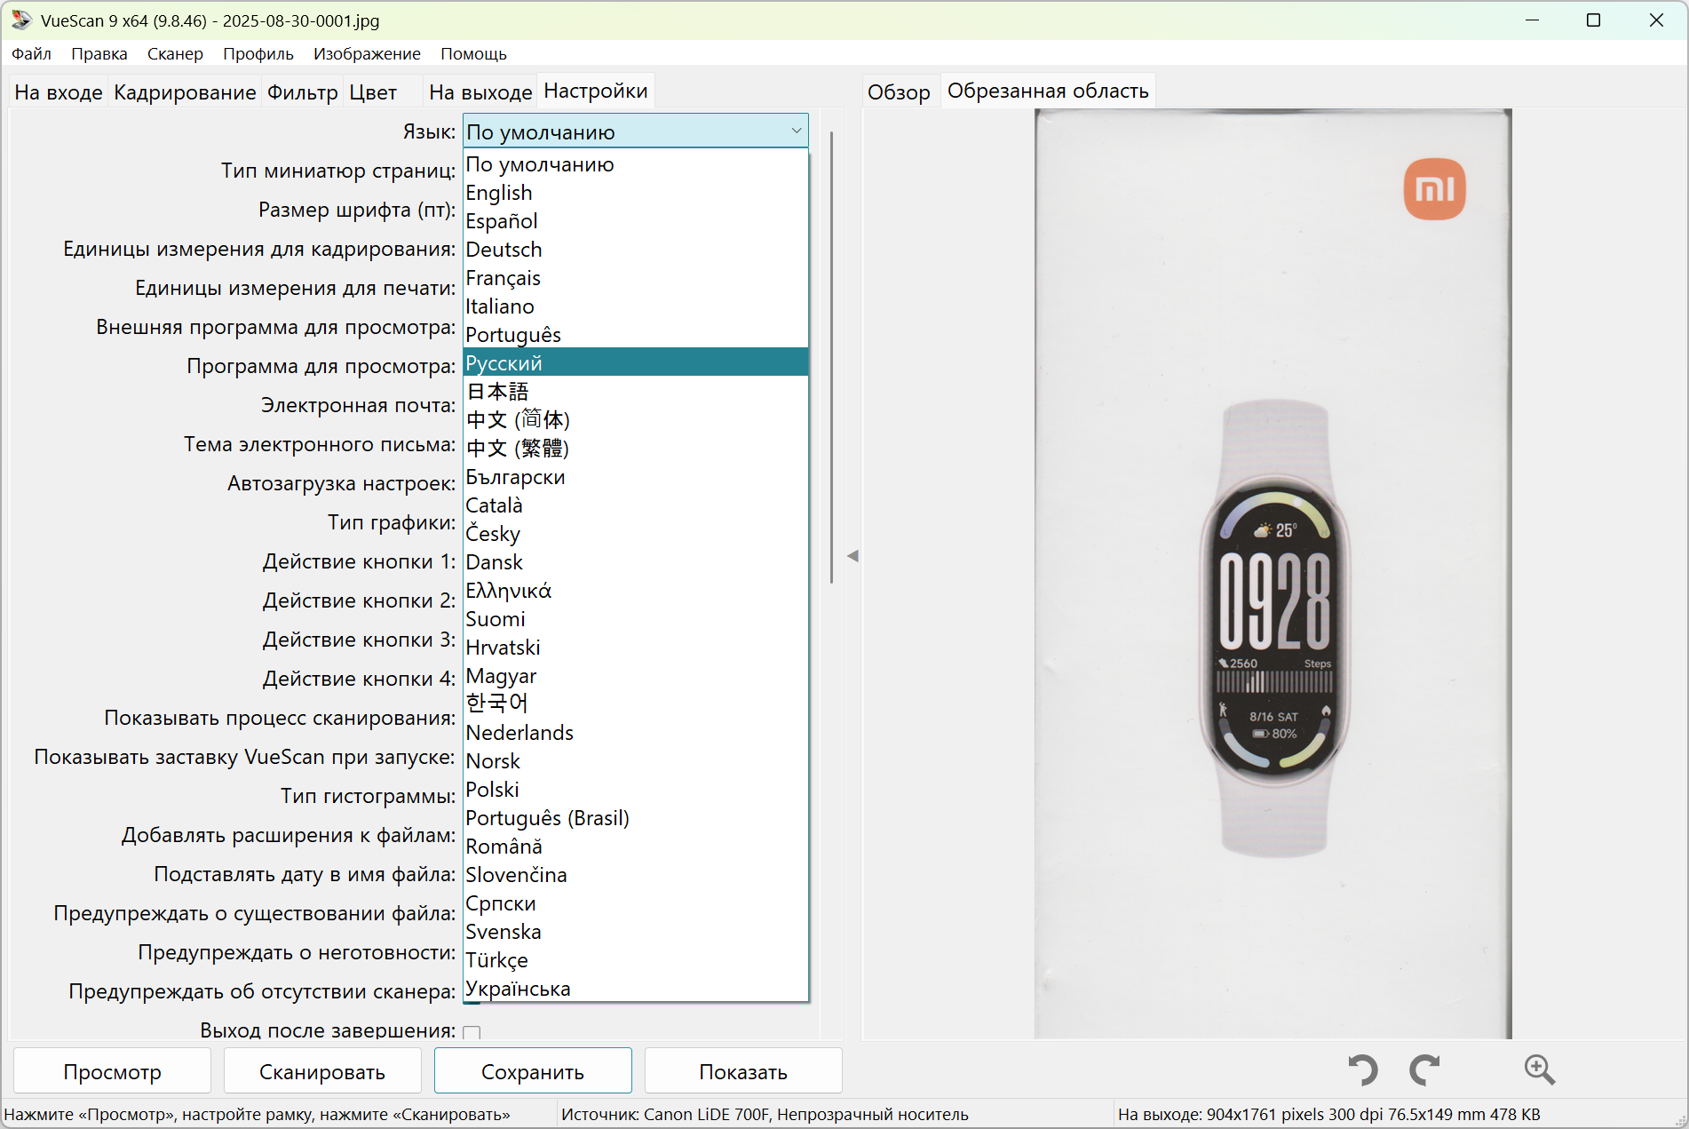Choose Ελληνικά in the language list
The height and width of the screenshot is (1129, 1689).
636,591
